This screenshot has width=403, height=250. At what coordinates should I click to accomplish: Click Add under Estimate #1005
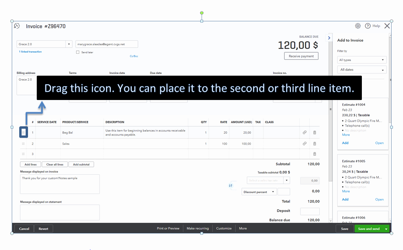click(x=345, y=199)
